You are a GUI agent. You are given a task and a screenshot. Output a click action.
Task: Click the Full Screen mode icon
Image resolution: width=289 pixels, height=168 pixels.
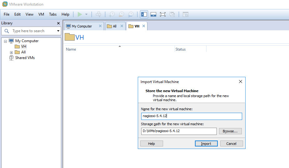click(163, 14)
